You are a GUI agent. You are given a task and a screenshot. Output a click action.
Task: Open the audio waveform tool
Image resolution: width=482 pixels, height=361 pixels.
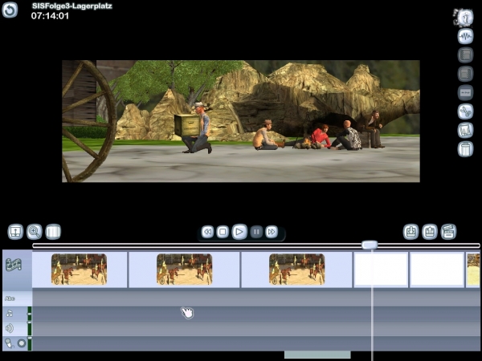coord(465,37)
